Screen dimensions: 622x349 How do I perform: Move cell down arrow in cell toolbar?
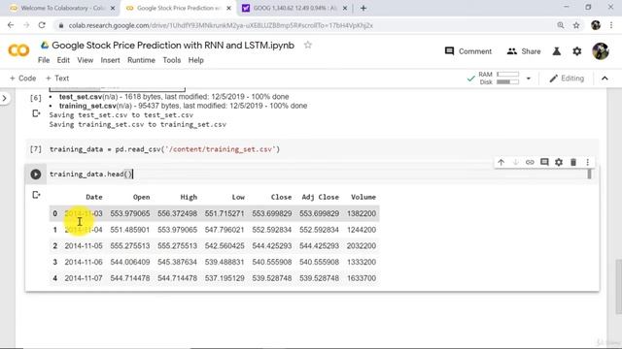click(515, 162)
